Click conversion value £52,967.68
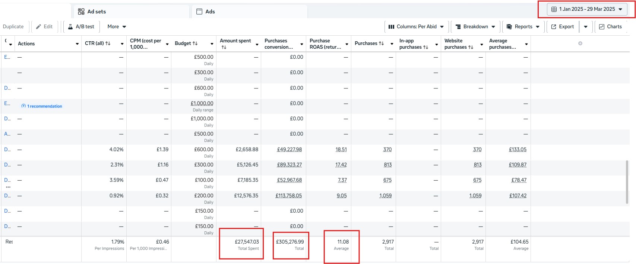This screenshot has width=636, height=264. tap(289, 180)
